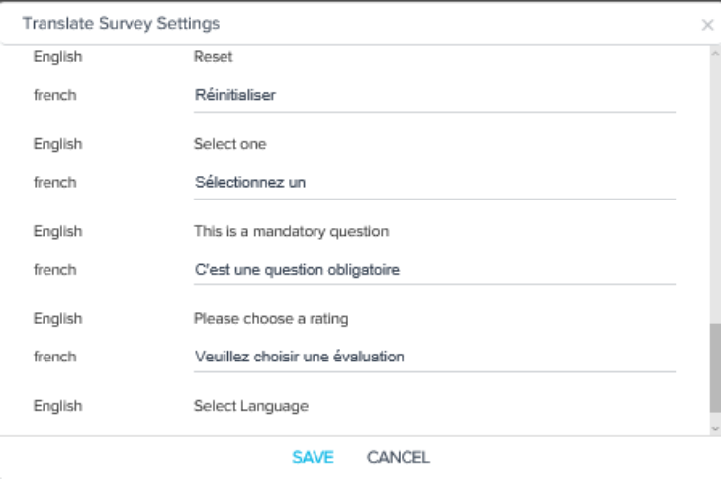This screenshot has width=721, height=479.
Task: Click the 'Select Language' source text
Action: click(x=251, y=406)
